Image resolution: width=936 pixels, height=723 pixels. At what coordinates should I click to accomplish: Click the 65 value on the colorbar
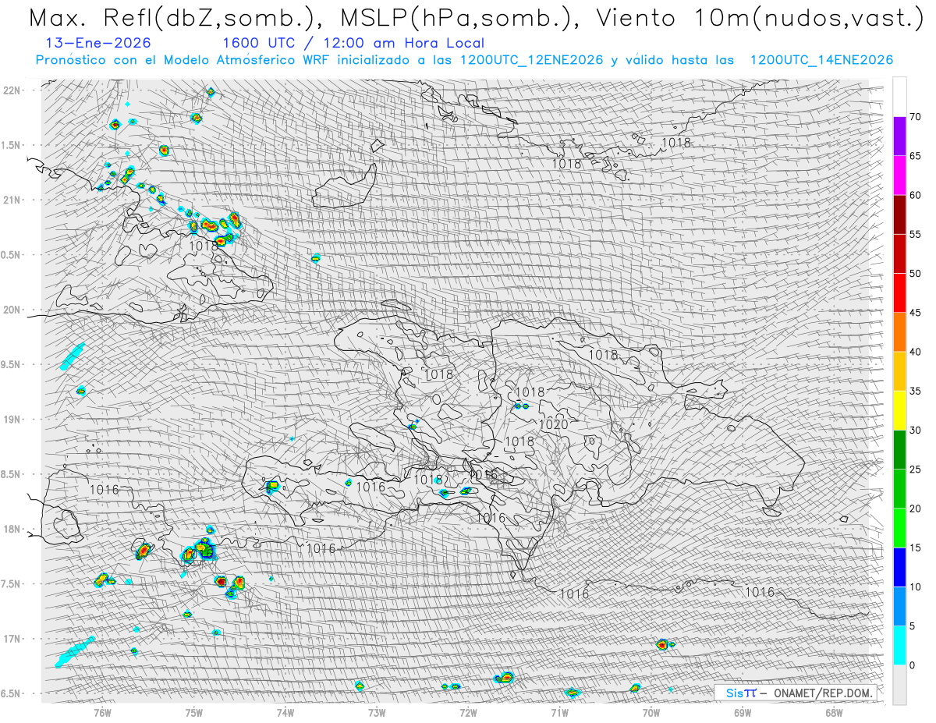(x=915, y=156)
